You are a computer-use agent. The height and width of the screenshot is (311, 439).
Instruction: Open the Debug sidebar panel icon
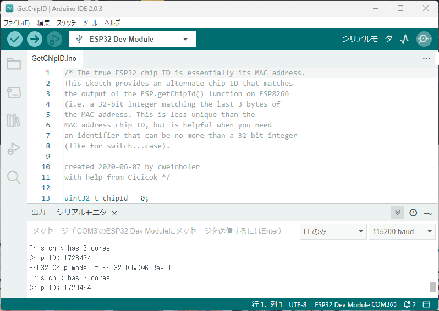click(14, 149)
